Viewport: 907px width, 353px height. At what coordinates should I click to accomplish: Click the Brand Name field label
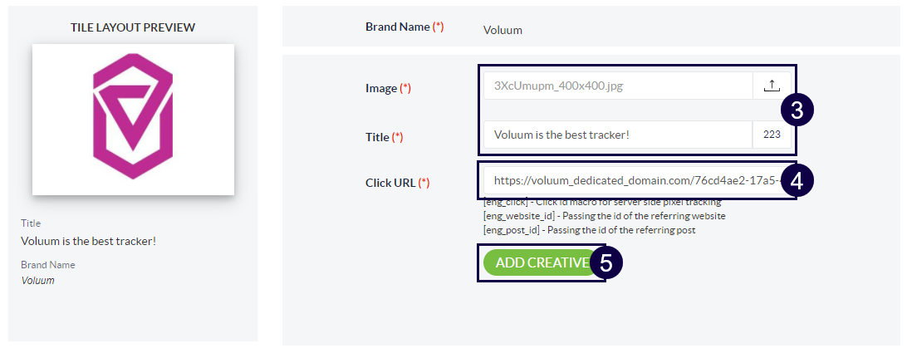click(399, 27)
